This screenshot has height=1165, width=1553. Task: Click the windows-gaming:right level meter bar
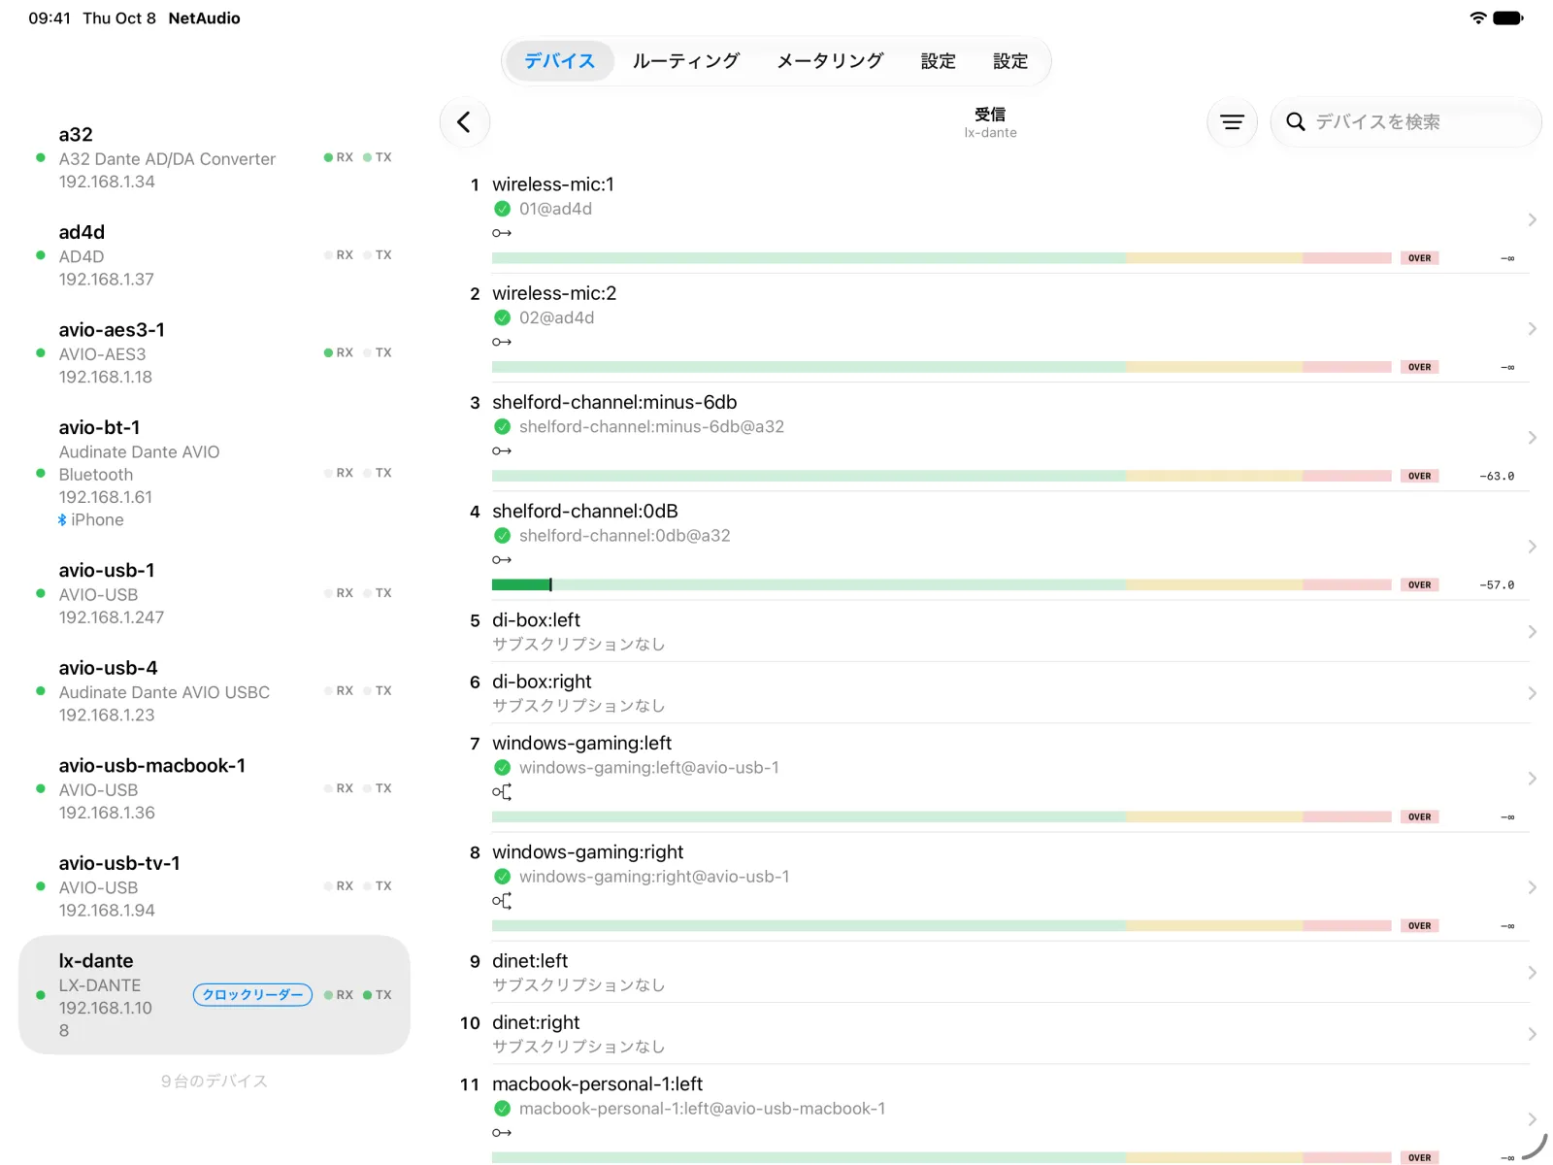(942, 926)
